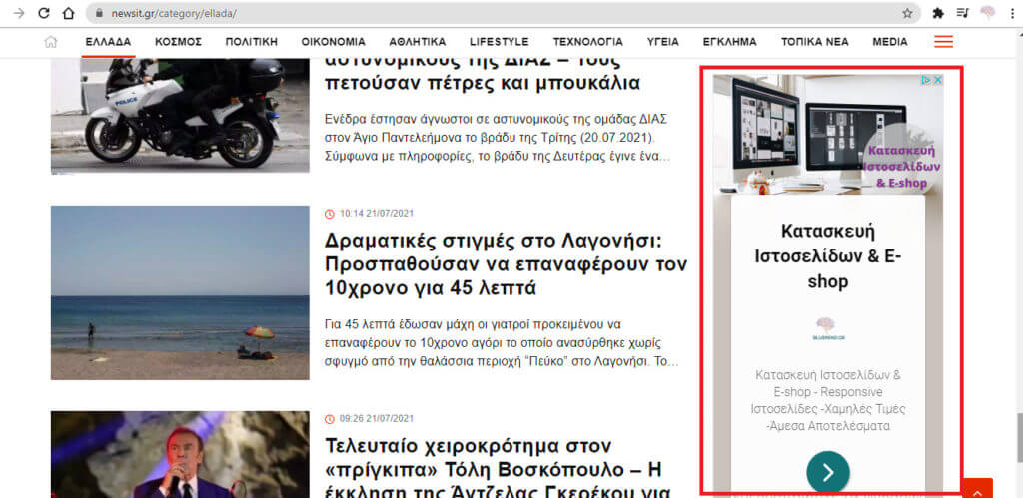The image size is (1023, 498).
Task: Open the ΚΟΣΜΟΣ section
Action: 179,42
